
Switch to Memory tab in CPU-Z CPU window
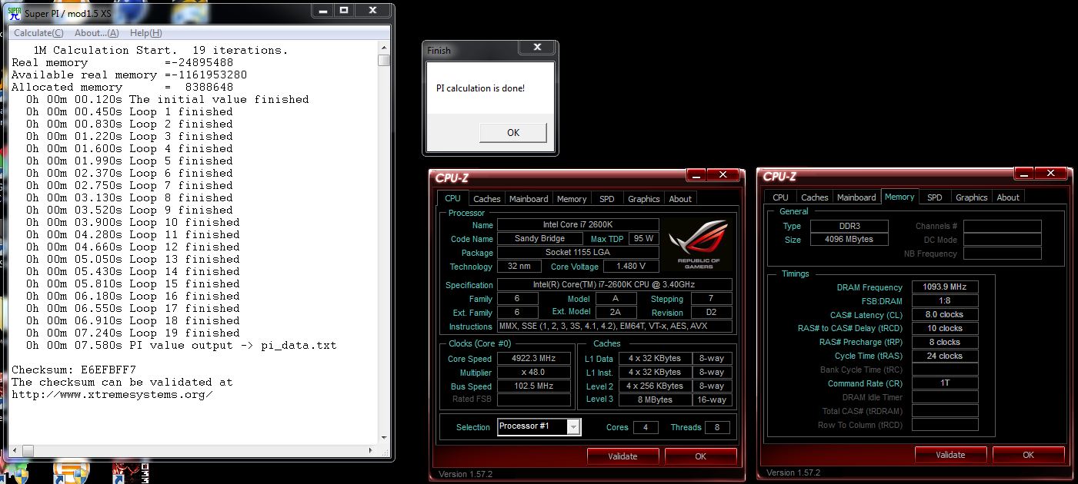(x=572, y=198)
